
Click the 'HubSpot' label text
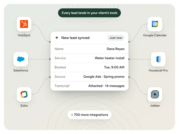click(24, 35)
